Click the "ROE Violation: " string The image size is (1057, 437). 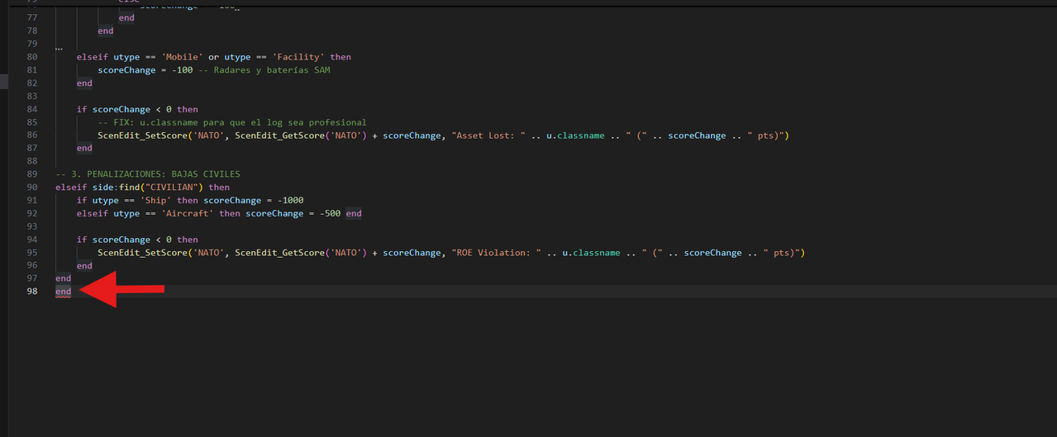(496, 253)
